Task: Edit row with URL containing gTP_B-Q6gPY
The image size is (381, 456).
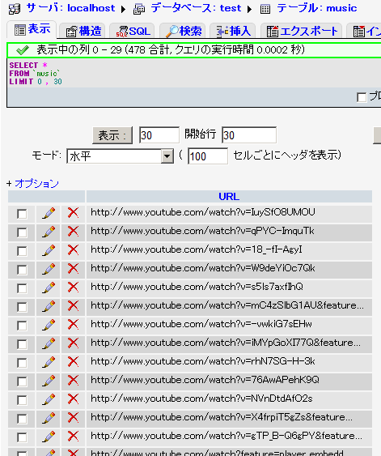Action: 49,437
